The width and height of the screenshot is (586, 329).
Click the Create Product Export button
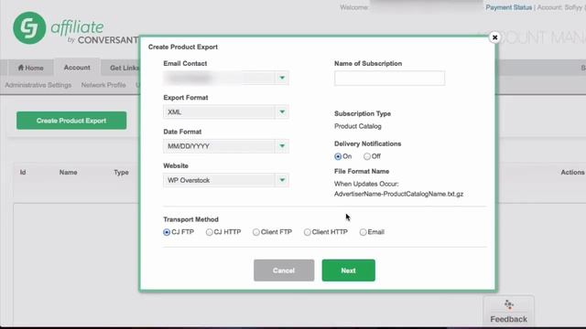click(x=71, y=121)
